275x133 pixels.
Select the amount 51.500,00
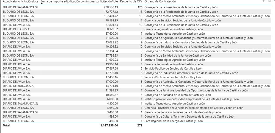click(x=112, y=38)
